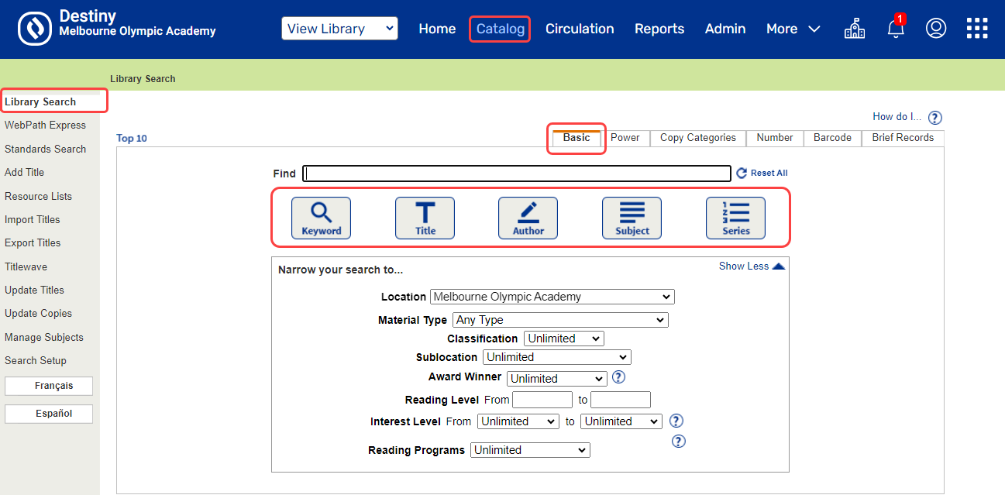Go to Home in top navigation

pos(437,29)
